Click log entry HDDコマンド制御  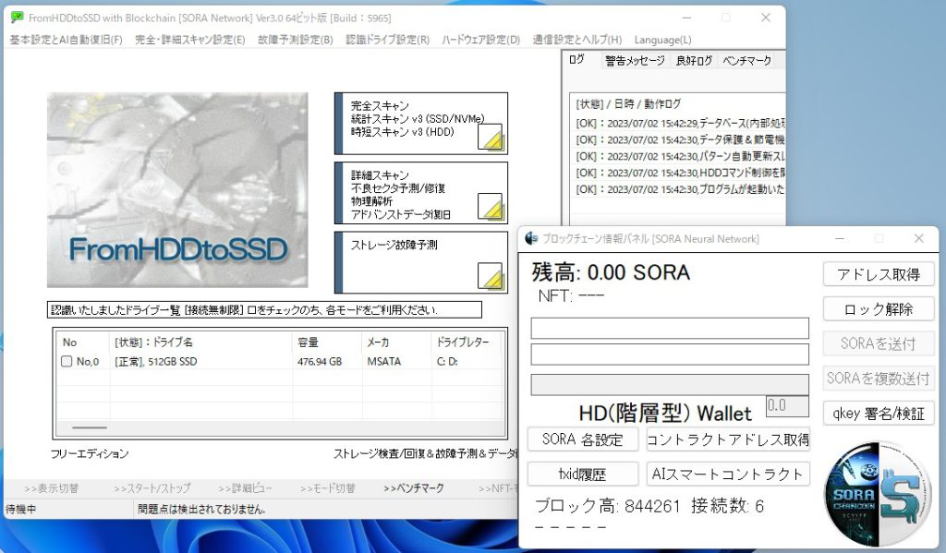681,173
